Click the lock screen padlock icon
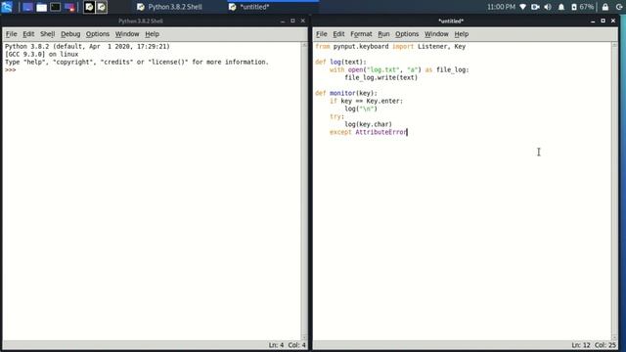The image size is (626, 352). click(605, 7)
